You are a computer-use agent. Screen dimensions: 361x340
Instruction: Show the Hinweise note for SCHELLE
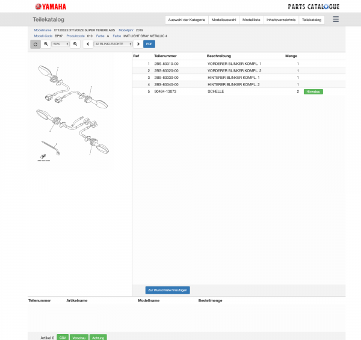(313, 91)
